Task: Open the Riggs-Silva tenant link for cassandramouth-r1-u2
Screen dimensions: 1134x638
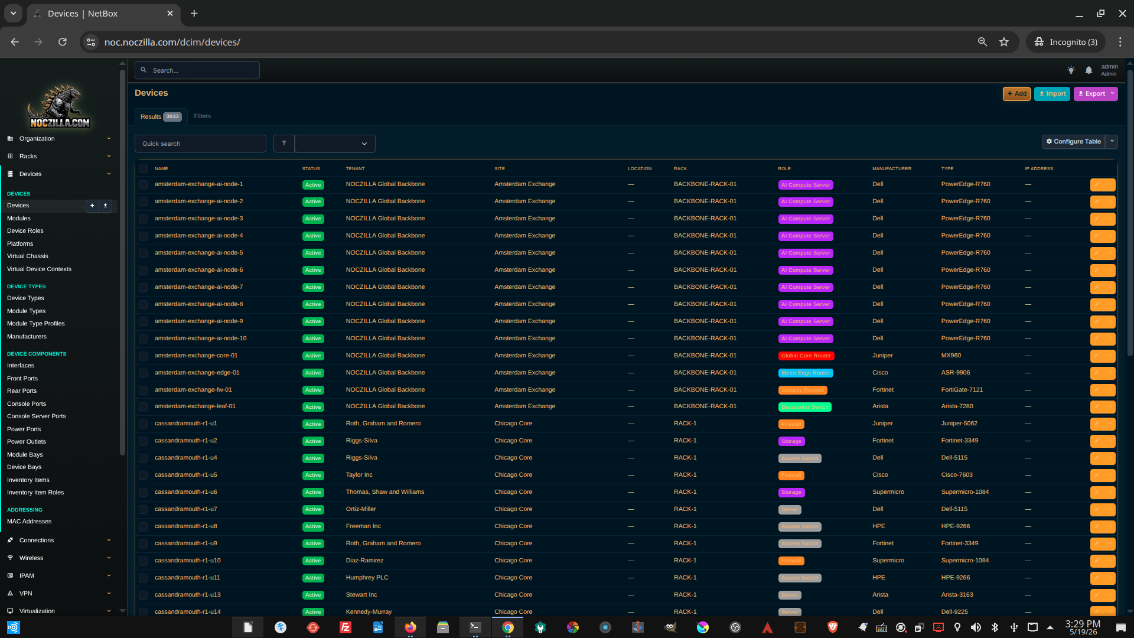Action: pos(361,441)
